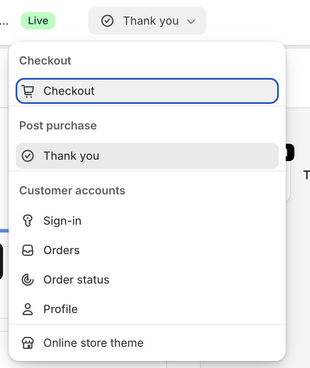Choose Thank you under Post purchase
This screenshot has height=368, width=310.
click(147, 156)
